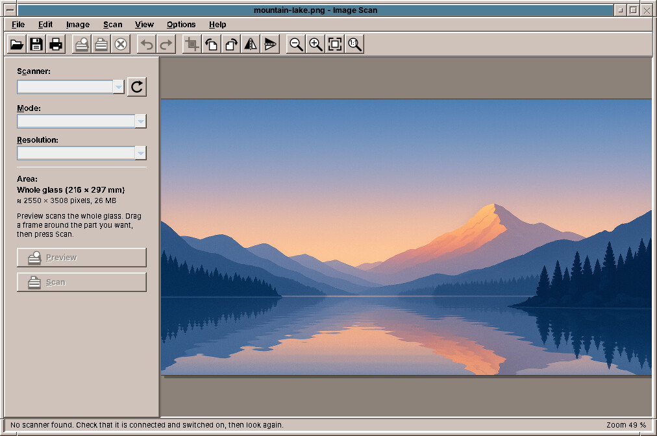Print the image using the printer icon
Viewport: 657px width, 436px height.
click(56, 44)
